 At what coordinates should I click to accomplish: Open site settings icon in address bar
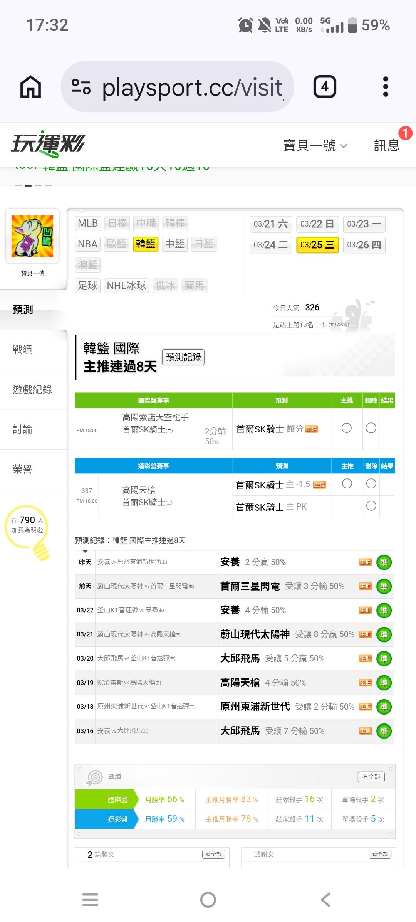[81, 86]
